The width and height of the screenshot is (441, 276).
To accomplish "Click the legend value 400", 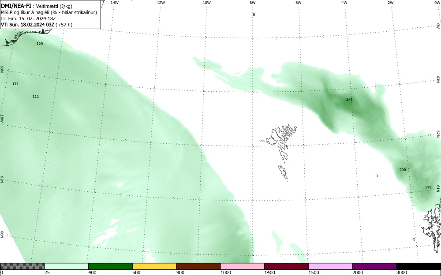I will (x=92, y=272).
